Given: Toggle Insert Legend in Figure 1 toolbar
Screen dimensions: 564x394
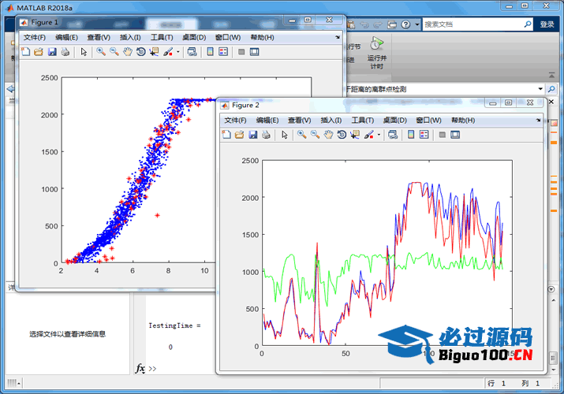Looking at the screenshot, I should [223, 52].
